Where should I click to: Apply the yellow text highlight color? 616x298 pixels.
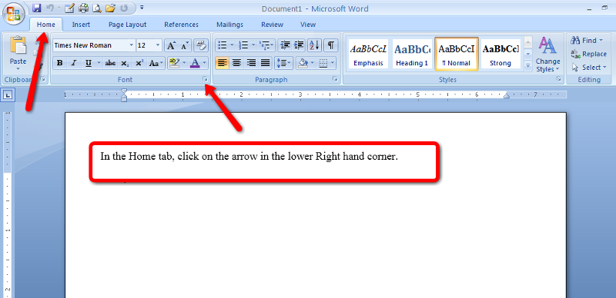(174, 63)
